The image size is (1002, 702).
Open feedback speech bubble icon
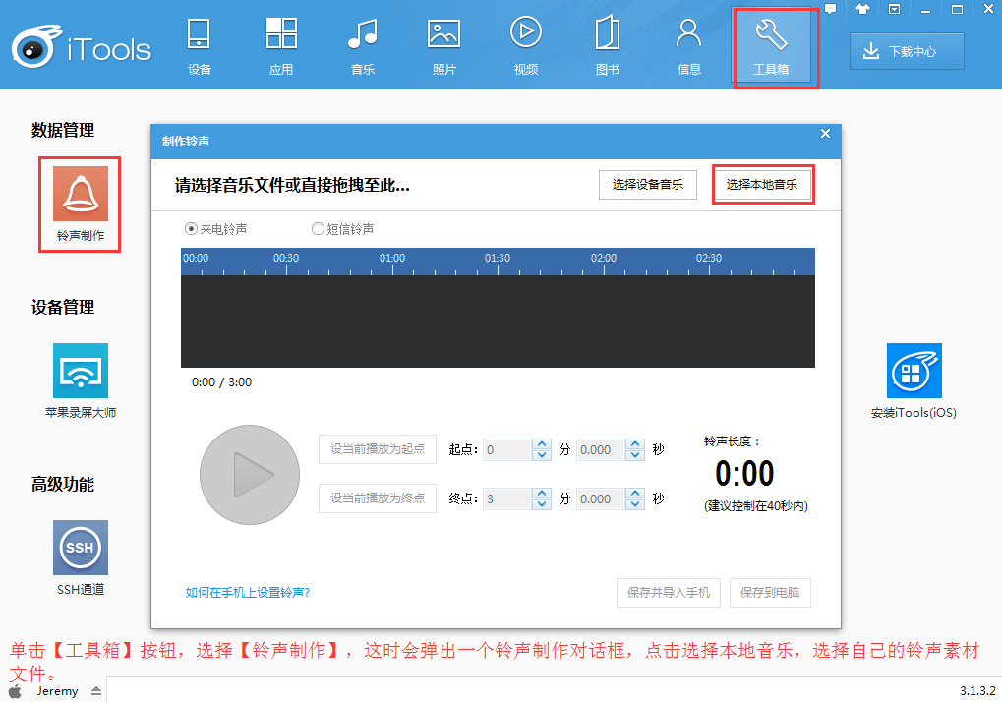tap(831, 9)
